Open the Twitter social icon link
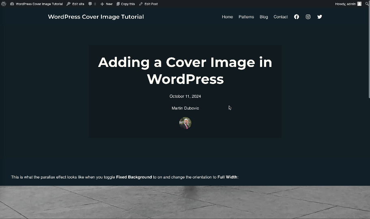 click(320, 17)
